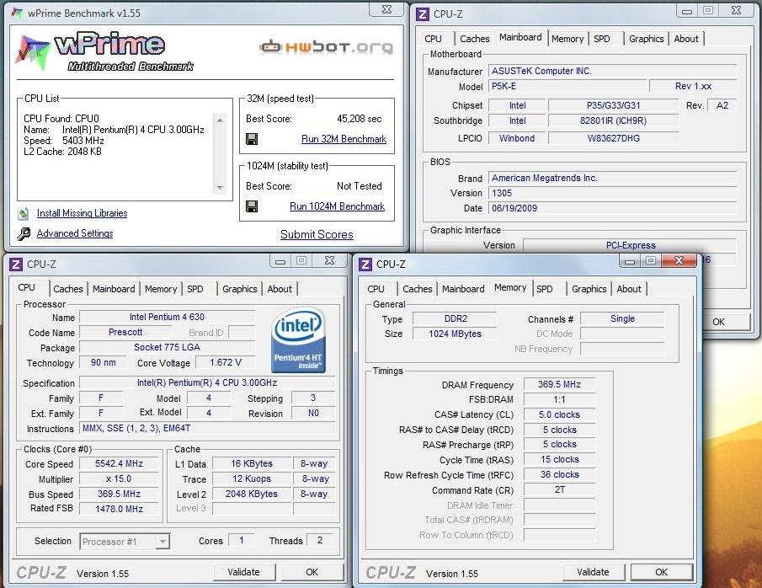
Task: Open Mainboard tab in CPU window
Action: 114,289
